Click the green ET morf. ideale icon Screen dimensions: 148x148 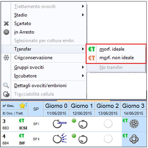click(x=91, y=49)
